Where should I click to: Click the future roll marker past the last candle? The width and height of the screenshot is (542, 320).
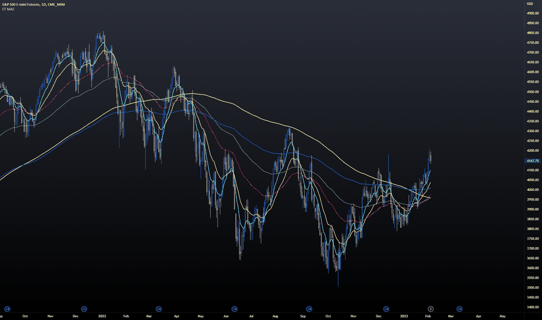click(x=459, y=309)
